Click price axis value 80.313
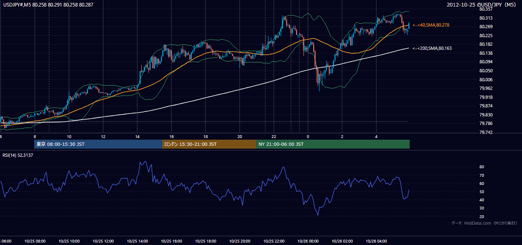 [486, 18]
